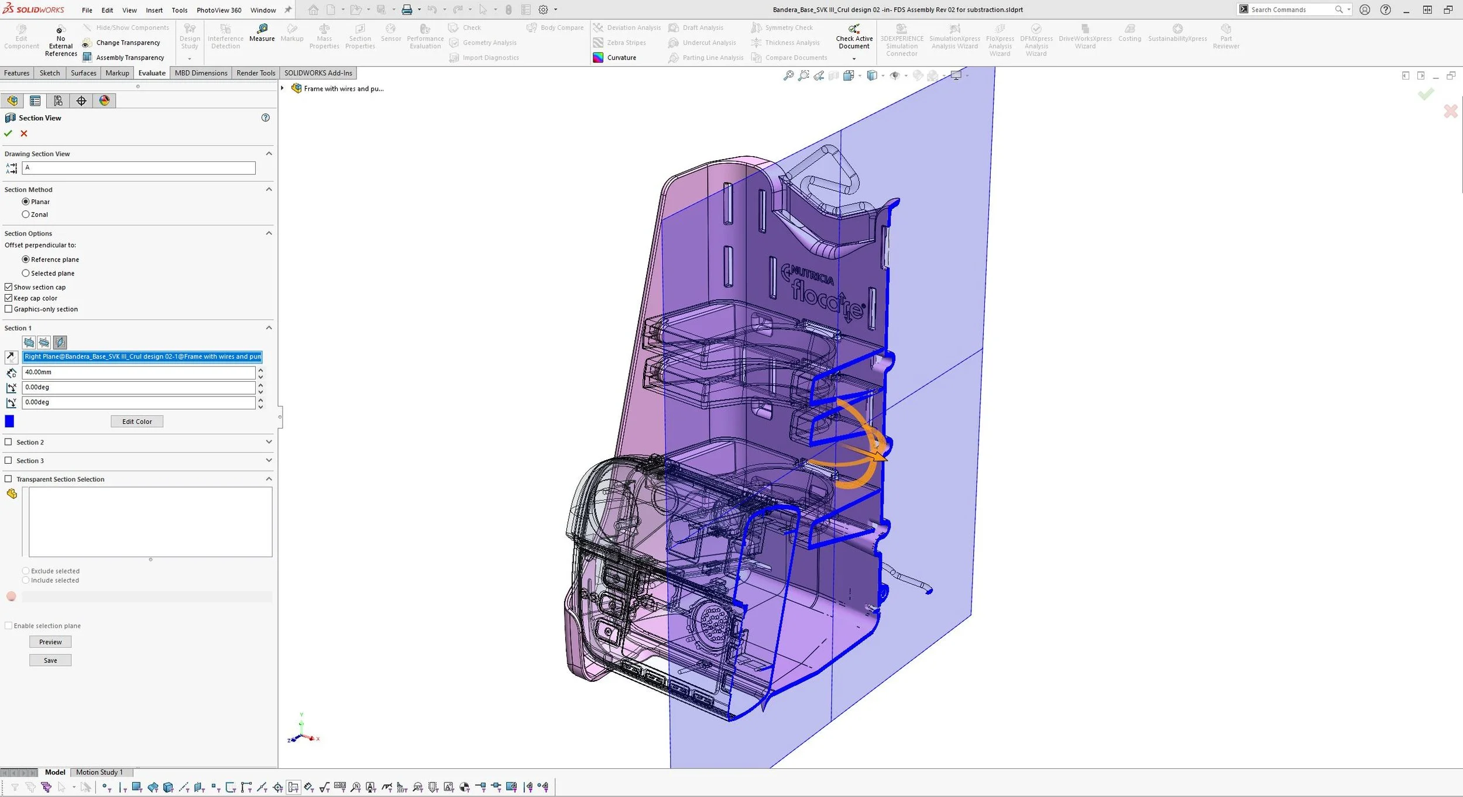Select the Zonal section method

pyautogui.click(x=26, y=215)
